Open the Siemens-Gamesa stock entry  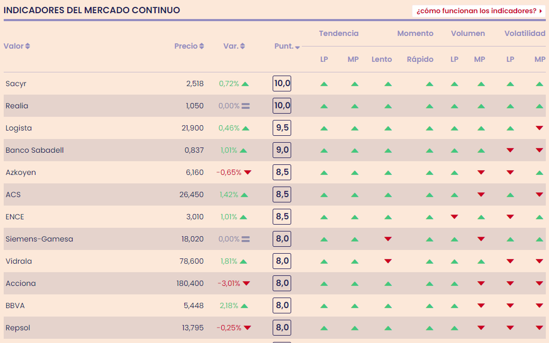[39, 239]
